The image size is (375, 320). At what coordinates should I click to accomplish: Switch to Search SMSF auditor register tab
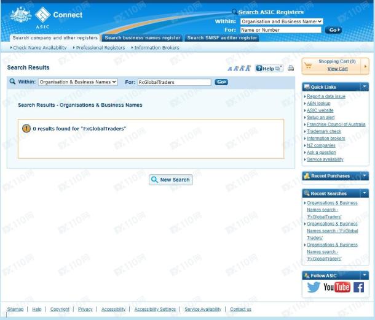click(x=222, y=38)
